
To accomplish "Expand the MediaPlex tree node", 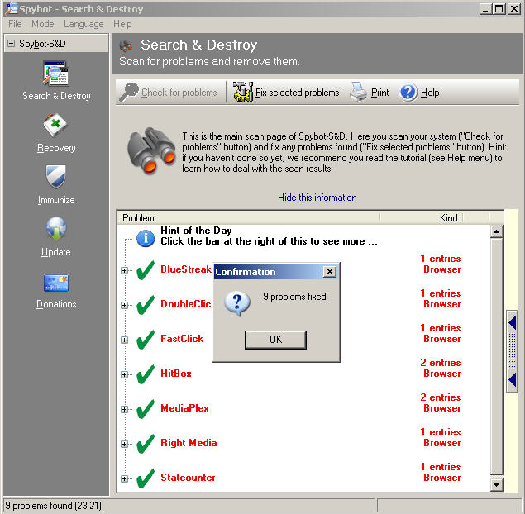I will tap(125, 409).
